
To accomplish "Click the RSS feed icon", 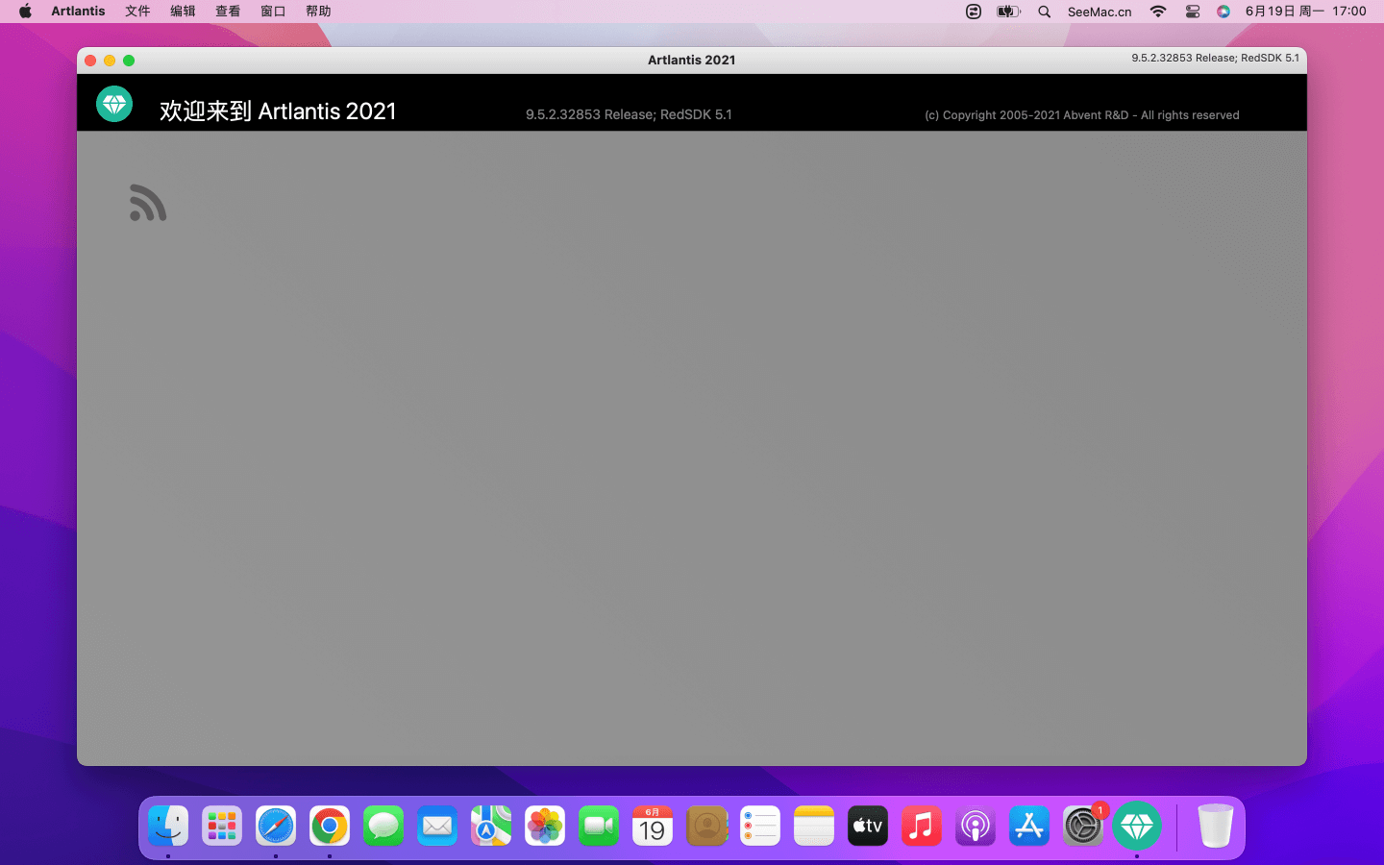I will pyautogui.click(x=148, y=203).
